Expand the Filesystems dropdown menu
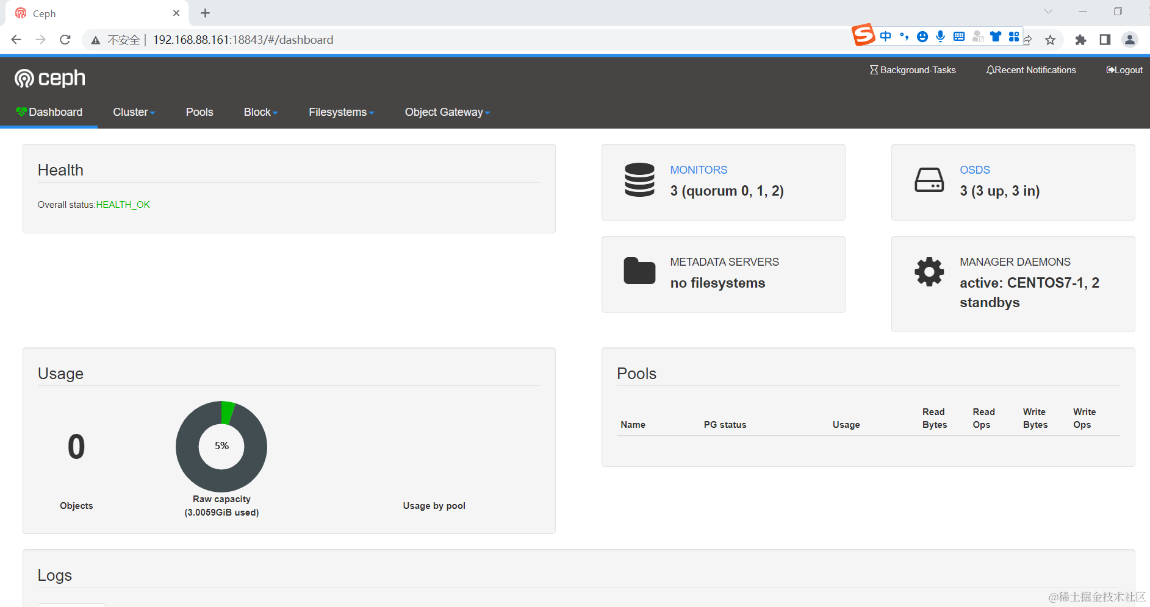The height and width of the screenshot is (607, 1150). coord(341,112)
